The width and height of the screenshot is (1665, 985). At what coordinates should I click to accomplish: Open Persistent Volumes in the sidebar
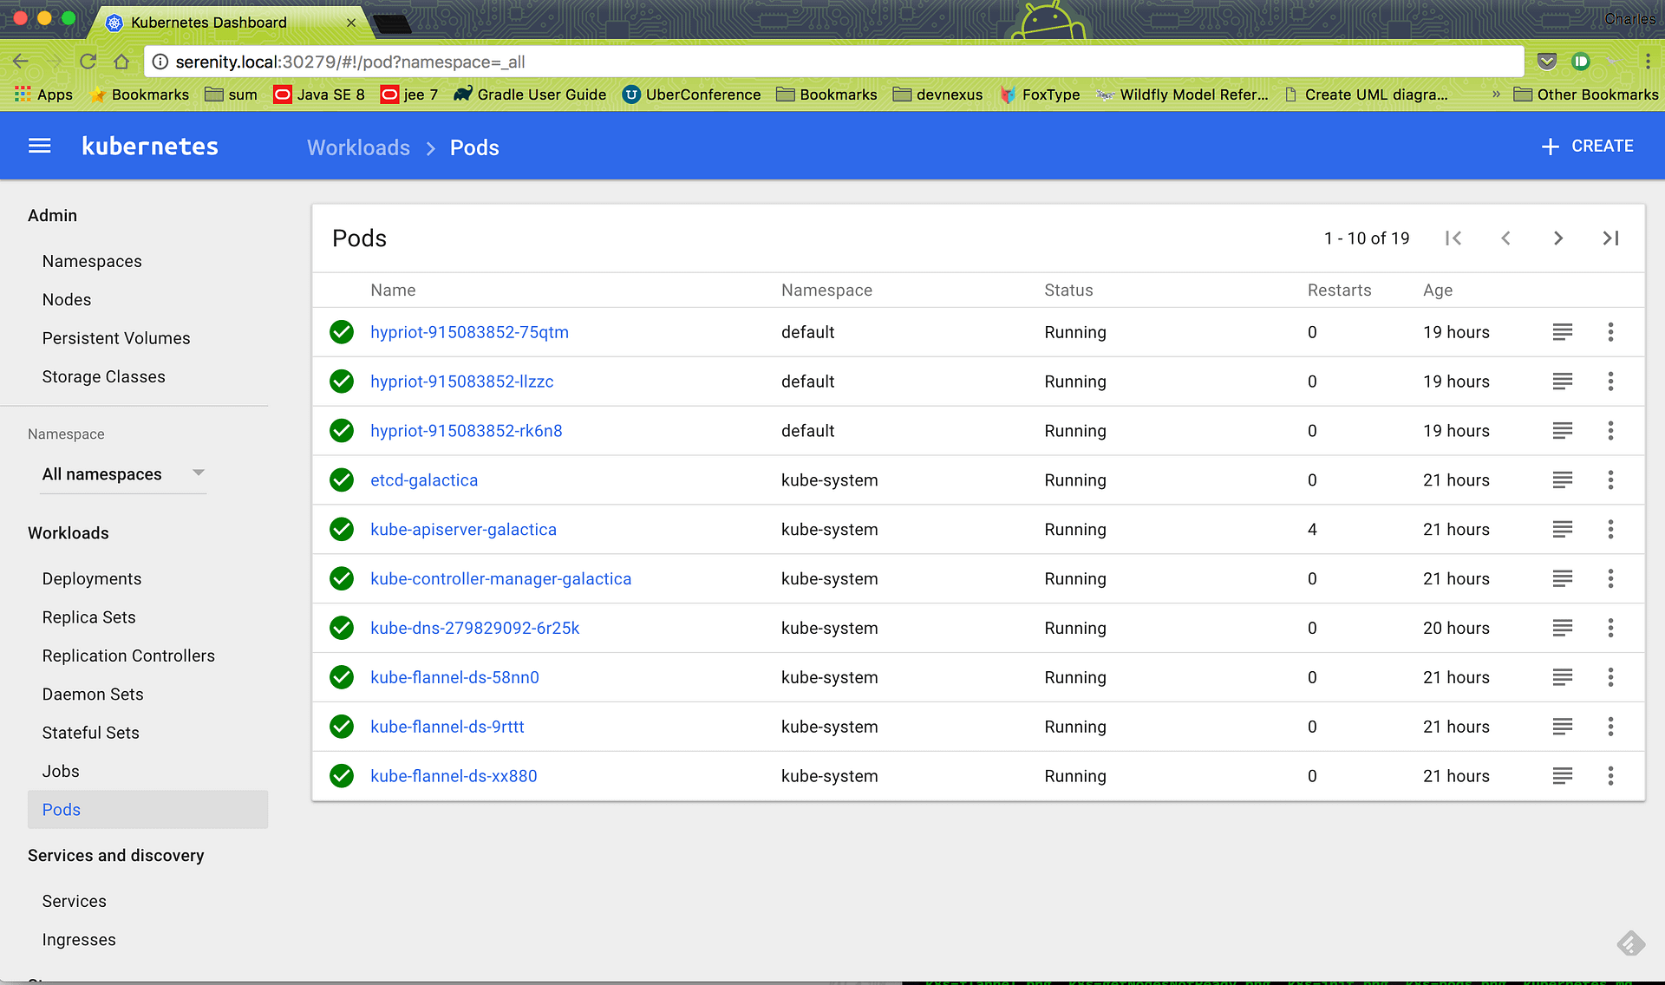116,338
